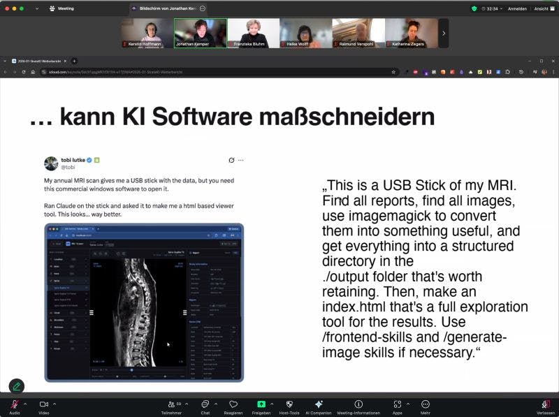
Task: Expand video options chevron next to Video
Action: (x=55, y=404)
